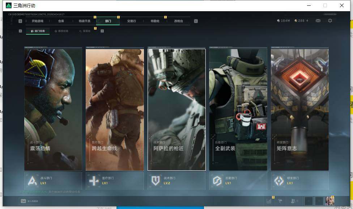Click the second empty squad slot
The width and height of the screenshot is (353, 209).
point(319,201)
